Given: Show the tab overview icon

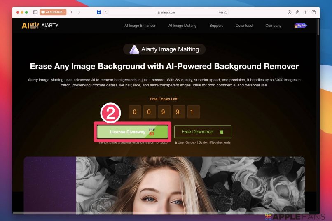Looking at the screenshot, I should (x=314, y=12).
